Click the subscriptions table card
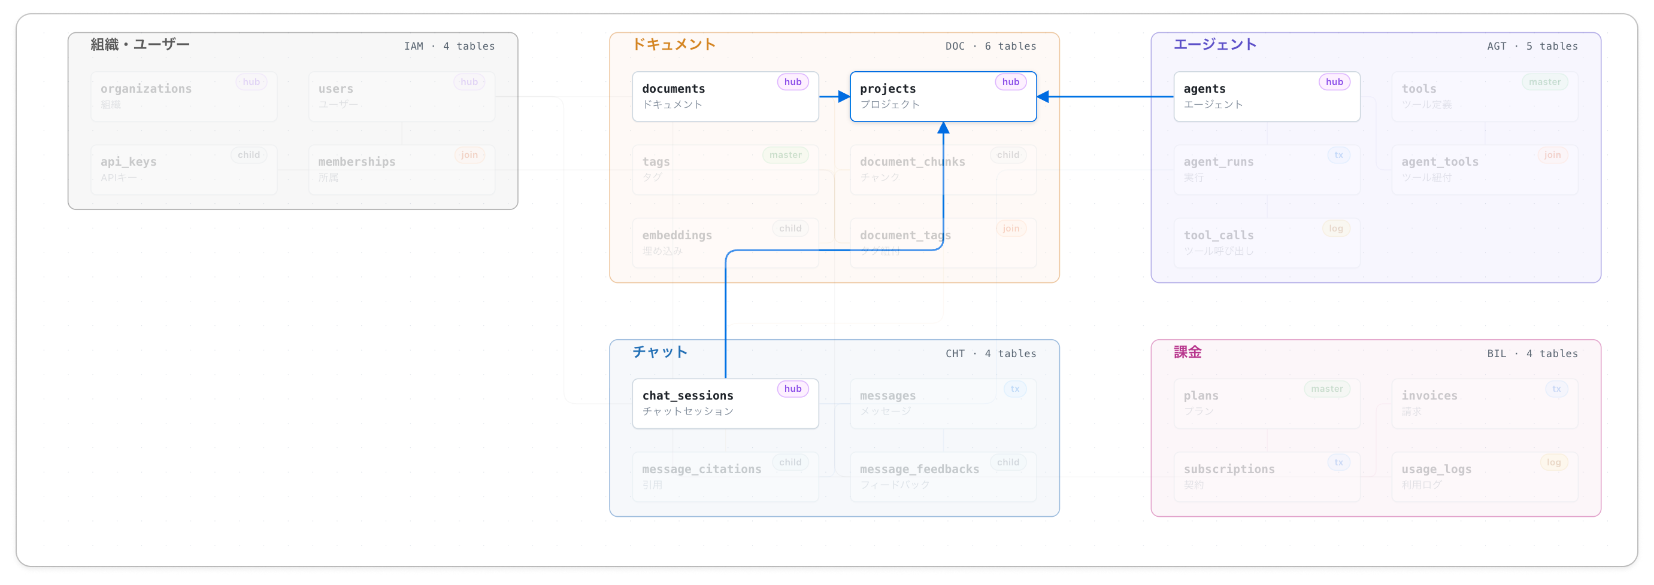The width and height of the screenshot is (1654, 585). point(1267,477)
